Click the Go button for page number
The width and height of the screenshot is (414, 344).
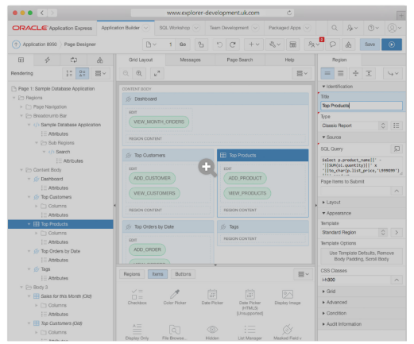click(183, 44)
